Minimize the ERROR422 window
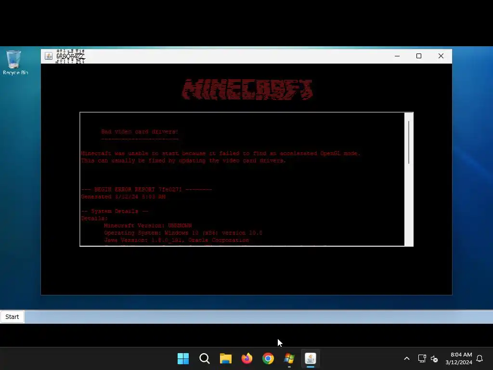Viewport: 493px width, 370px height. 397,56
